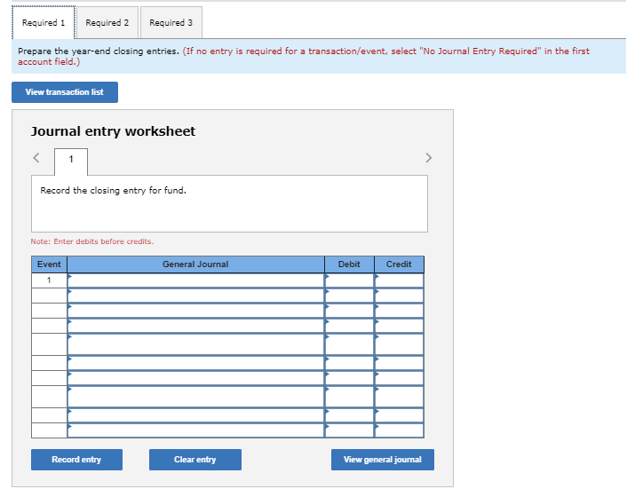Open View general journal

click(383, 460)
